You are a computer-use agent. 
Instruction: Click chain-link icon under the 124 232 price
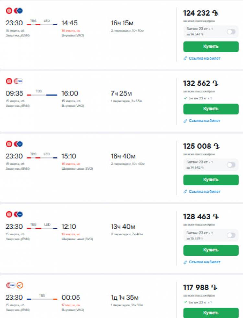tap(185, 58)
